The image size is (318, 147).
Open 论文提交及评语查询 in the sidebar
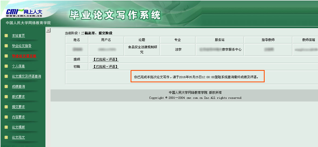26,76
